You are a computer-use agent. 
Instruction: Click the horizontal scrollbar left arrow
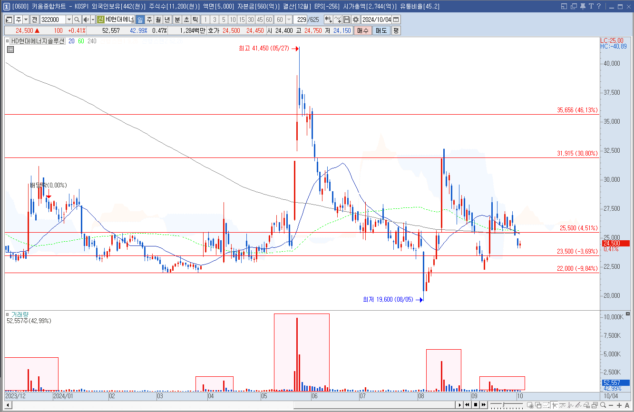(8, 405)
